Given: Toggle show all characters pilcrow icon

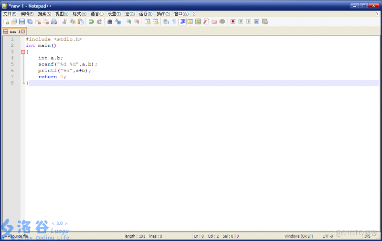Looking at the screenshot, I should [x=174, y=21].
